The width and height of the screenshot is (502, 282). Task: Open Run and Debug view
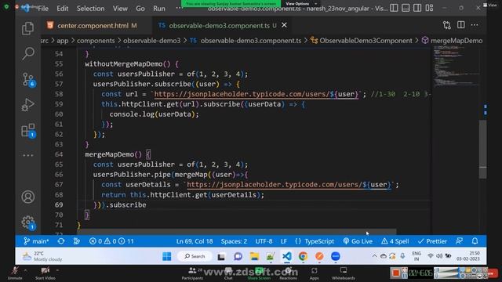click(x=28, y=104)
